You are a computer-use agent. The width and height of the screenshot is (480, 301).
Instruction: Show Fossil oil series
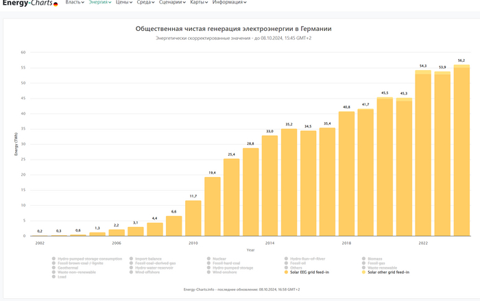295,263
